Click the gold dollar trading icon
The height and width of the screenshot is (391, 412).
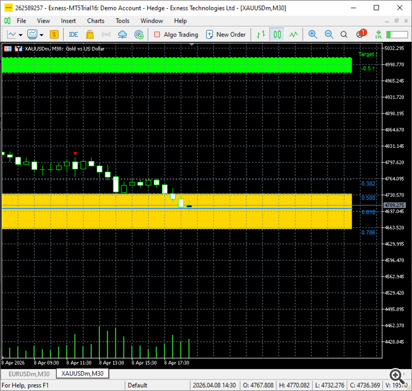(54, 35)
